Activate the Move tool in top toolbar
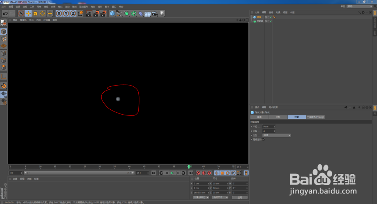This screenshot has width=377, height=204. tap(28, 14)
